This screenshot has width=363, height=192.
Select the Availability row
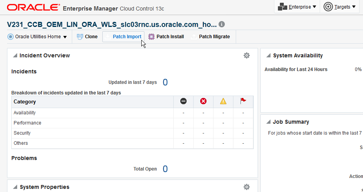[132, 113]
